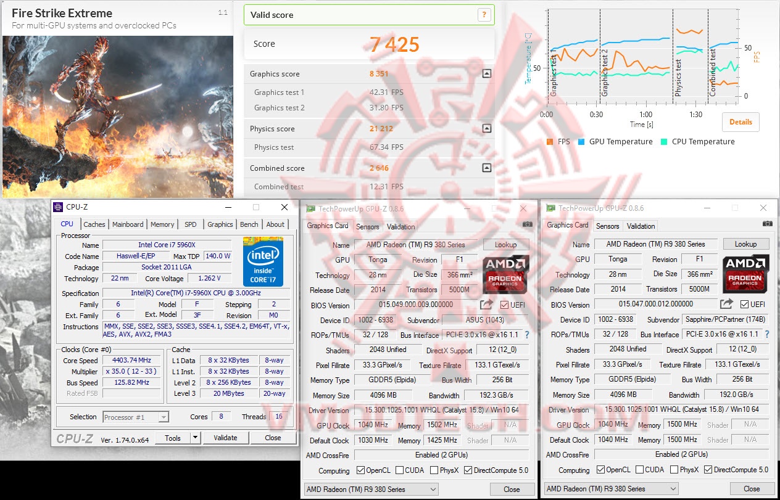Viewport: 780px width, 500px height.
Task: Click the Close button in left GPU-Z
Action: (x=512, y=490)
